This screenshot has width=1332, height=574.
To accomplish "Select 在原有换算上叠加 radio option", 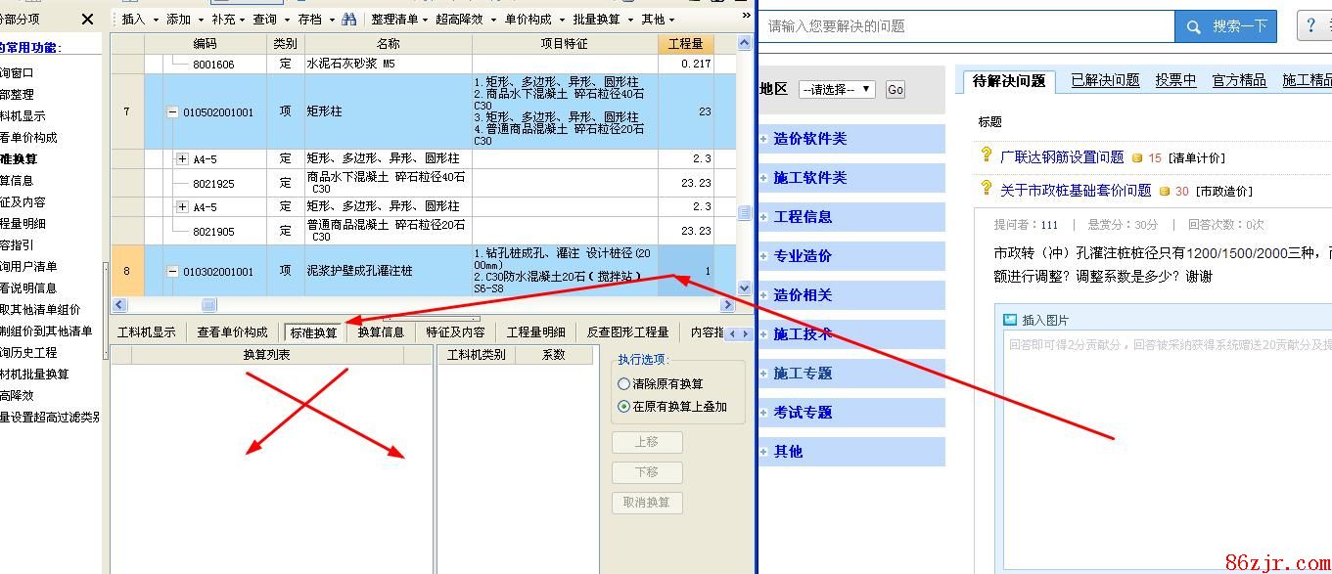I will 624,407.
